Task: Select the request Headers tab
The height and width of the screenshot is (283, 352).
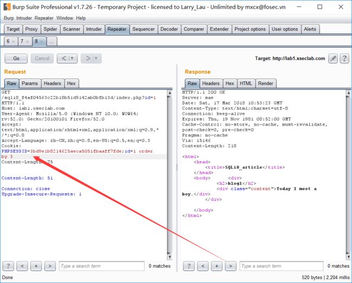Action: click(53, 83)
